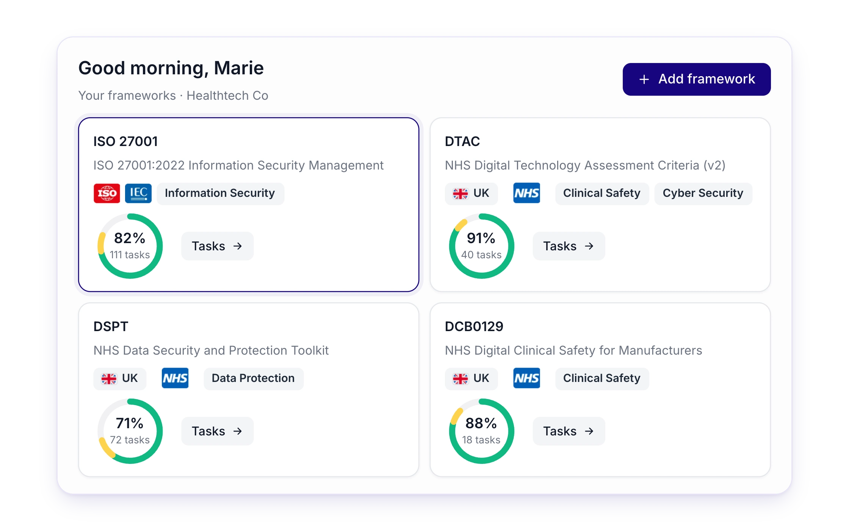This screenshot has height=531, width=849.
Task: Click the arrow in DCB0129 Tasks button
Action: [x=589, y=431]
